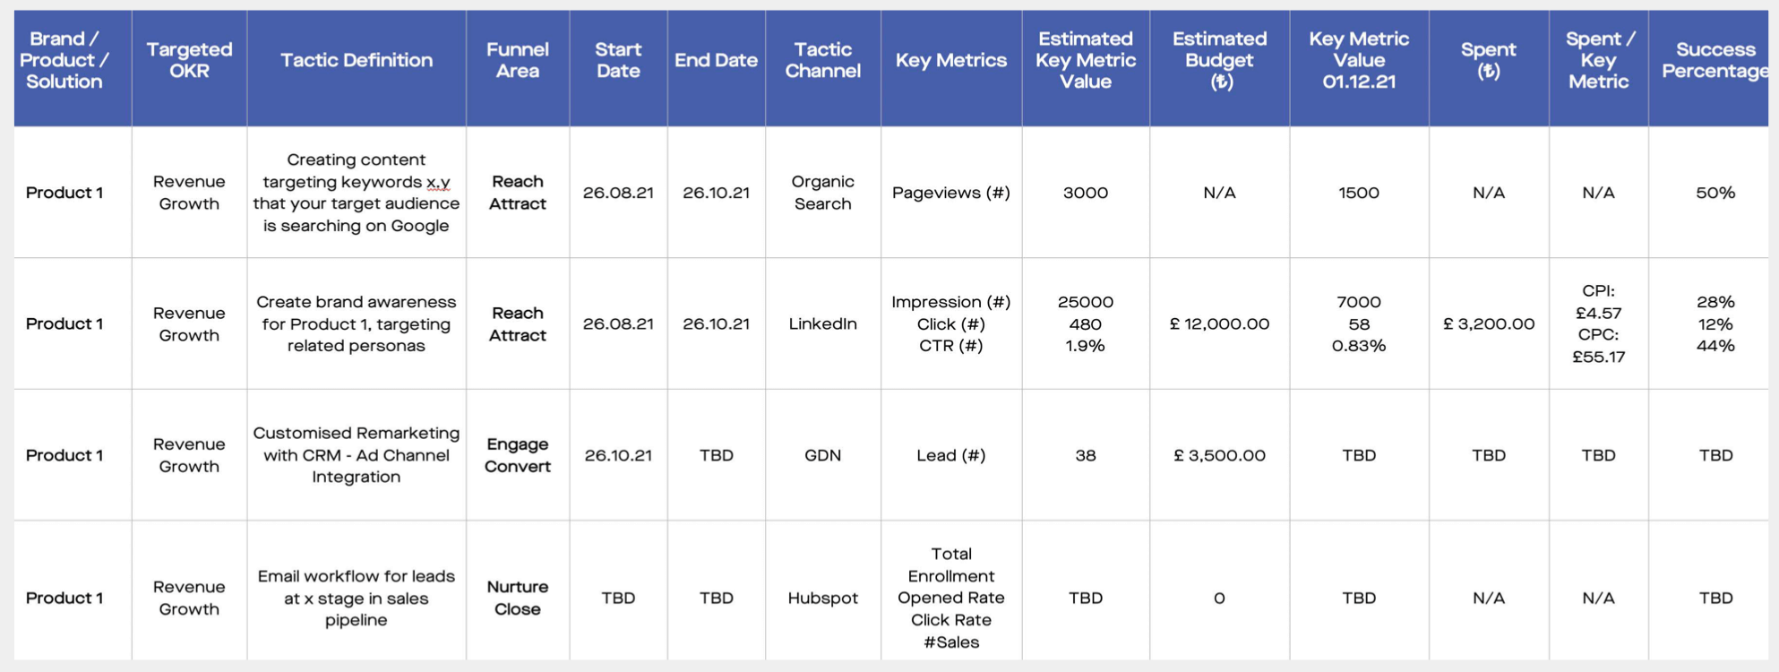Image resolution: width=1779 pixels, height=672 pixels.
Task: Click the Lead (#) key metrics cell
Action: pyautogui.click(x=951, y=455)
